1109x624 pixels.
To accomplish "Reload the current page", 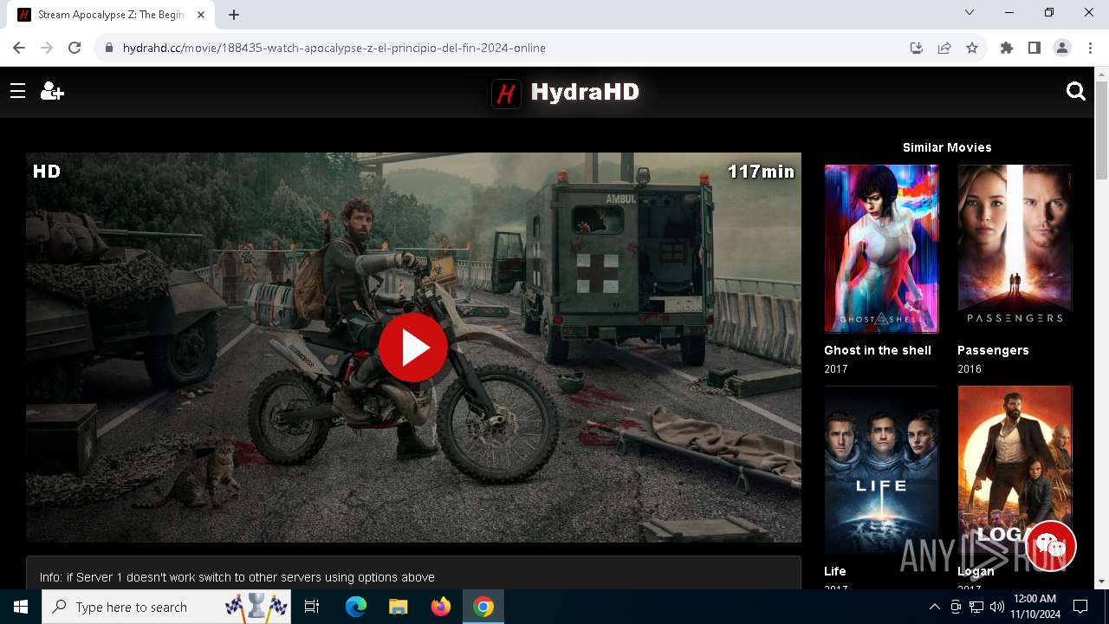I will (75, 48).
